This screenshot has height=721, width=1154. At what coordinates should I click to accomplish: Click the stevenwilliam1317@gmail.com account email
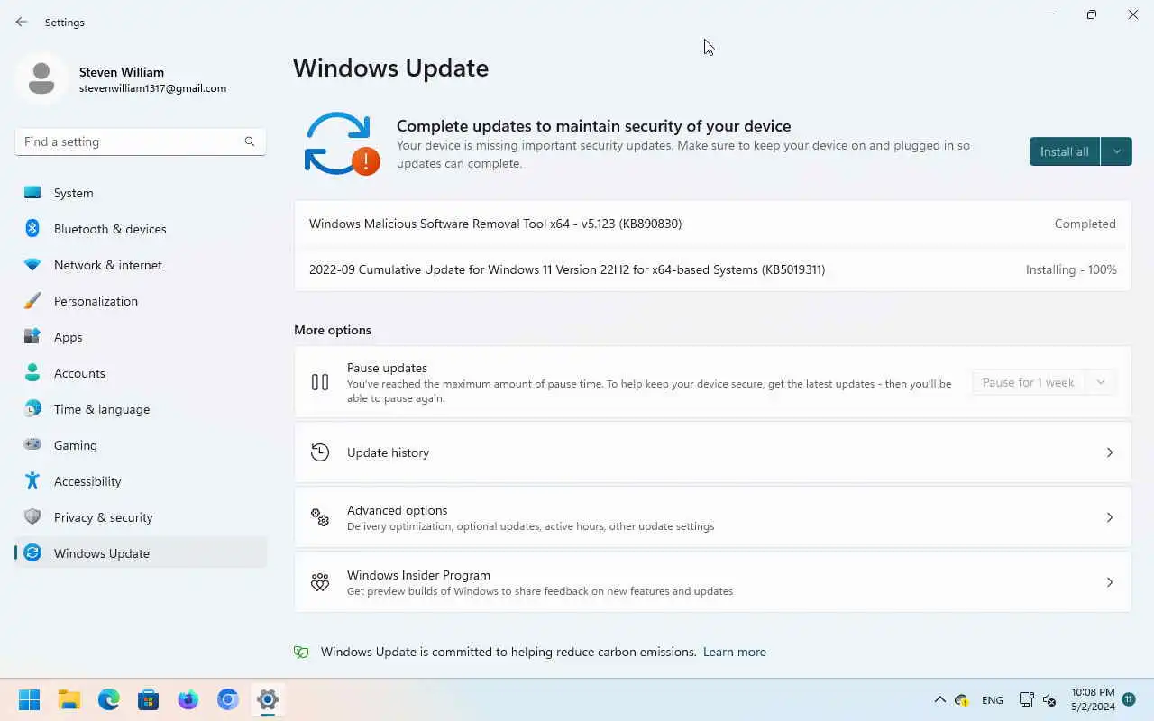tap(152, 88)
